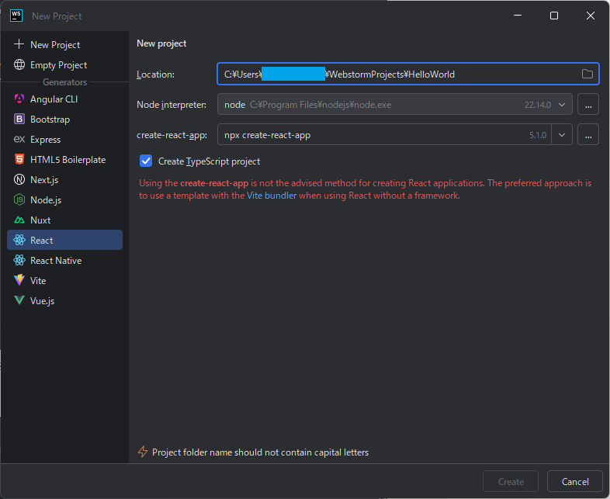Select the HTML5 Boilerplate icon

coord(19,160)
